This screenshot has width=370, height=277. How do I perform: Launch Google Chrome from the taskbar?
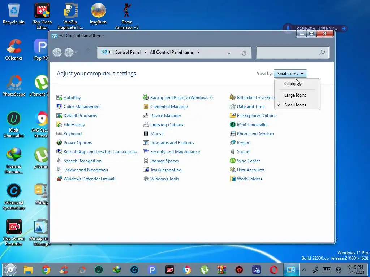pyautogui.click(x=46, y=270)
